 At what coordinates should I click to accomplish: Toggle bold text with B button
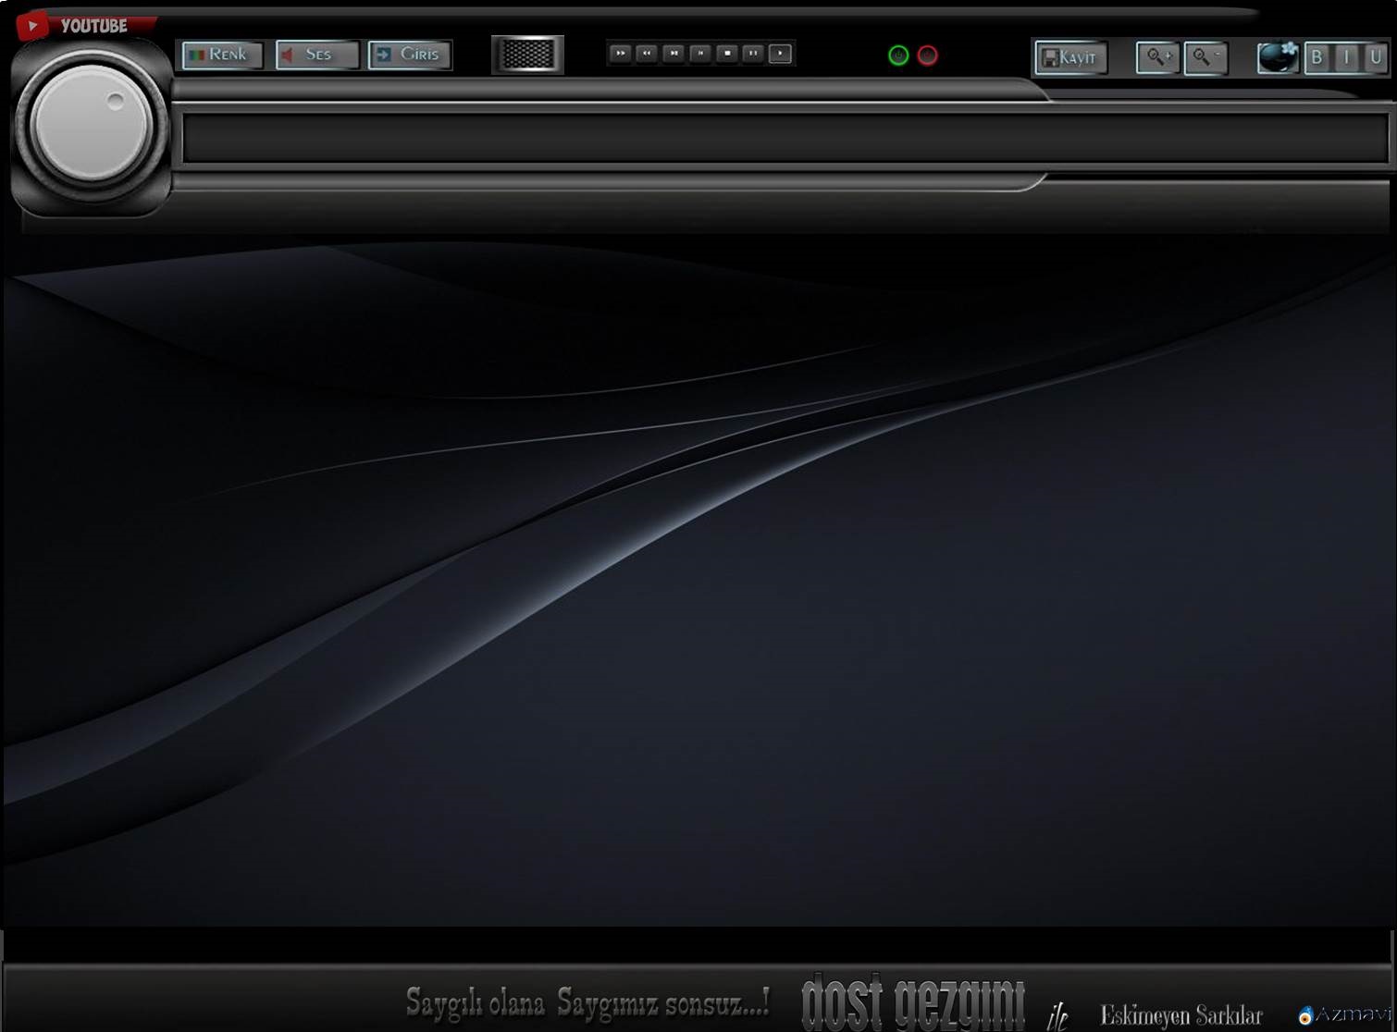[x=1316, y=57]
